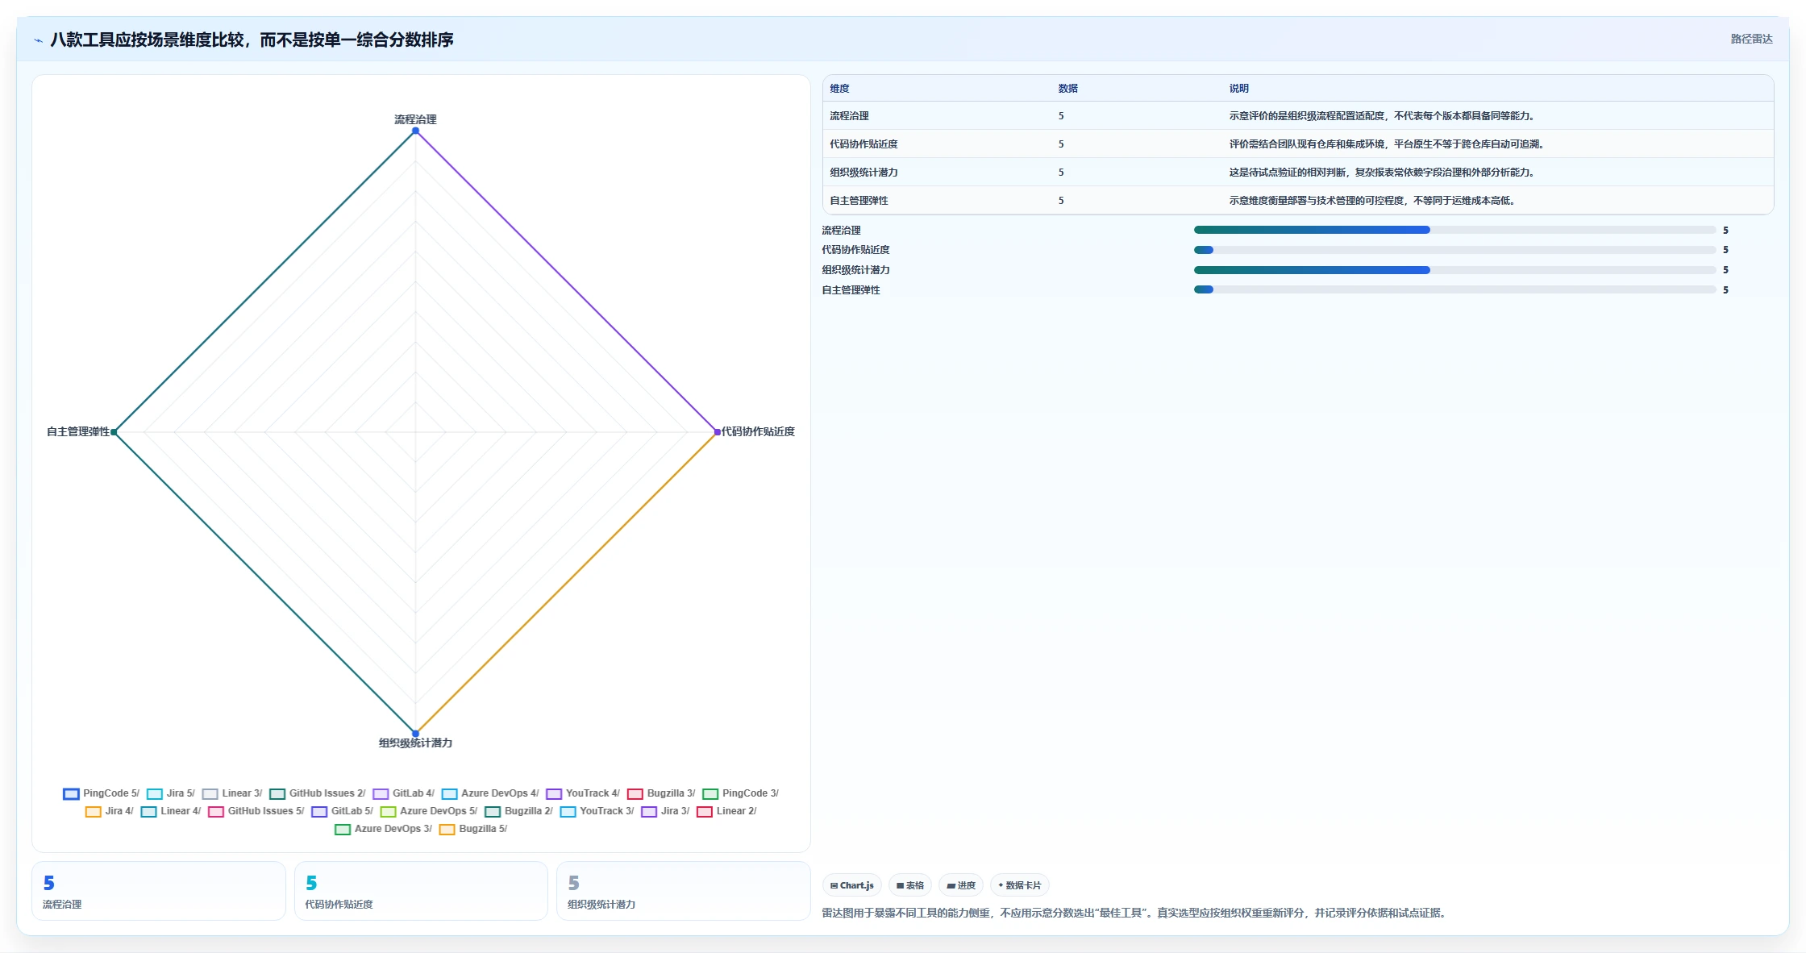Image resolution: width=1806 pixels, height=953 pixels.
Task: Hide the Azure DevOps 4/ dataset
Action: pyautogui.click(x=490, y=793)
